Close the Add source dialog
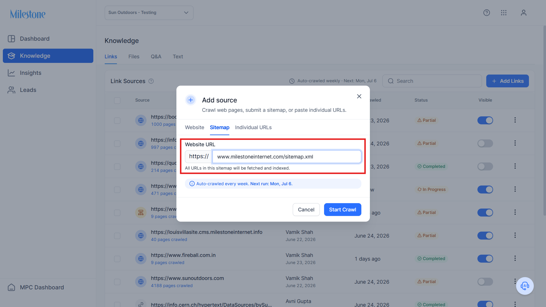546x307 pixels. (x=359, y=96)
